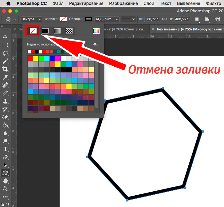The height and width of the screenshot is (207, 224).
Task: Activate the Zoom tool in toolbar
Action: (5, 189)
